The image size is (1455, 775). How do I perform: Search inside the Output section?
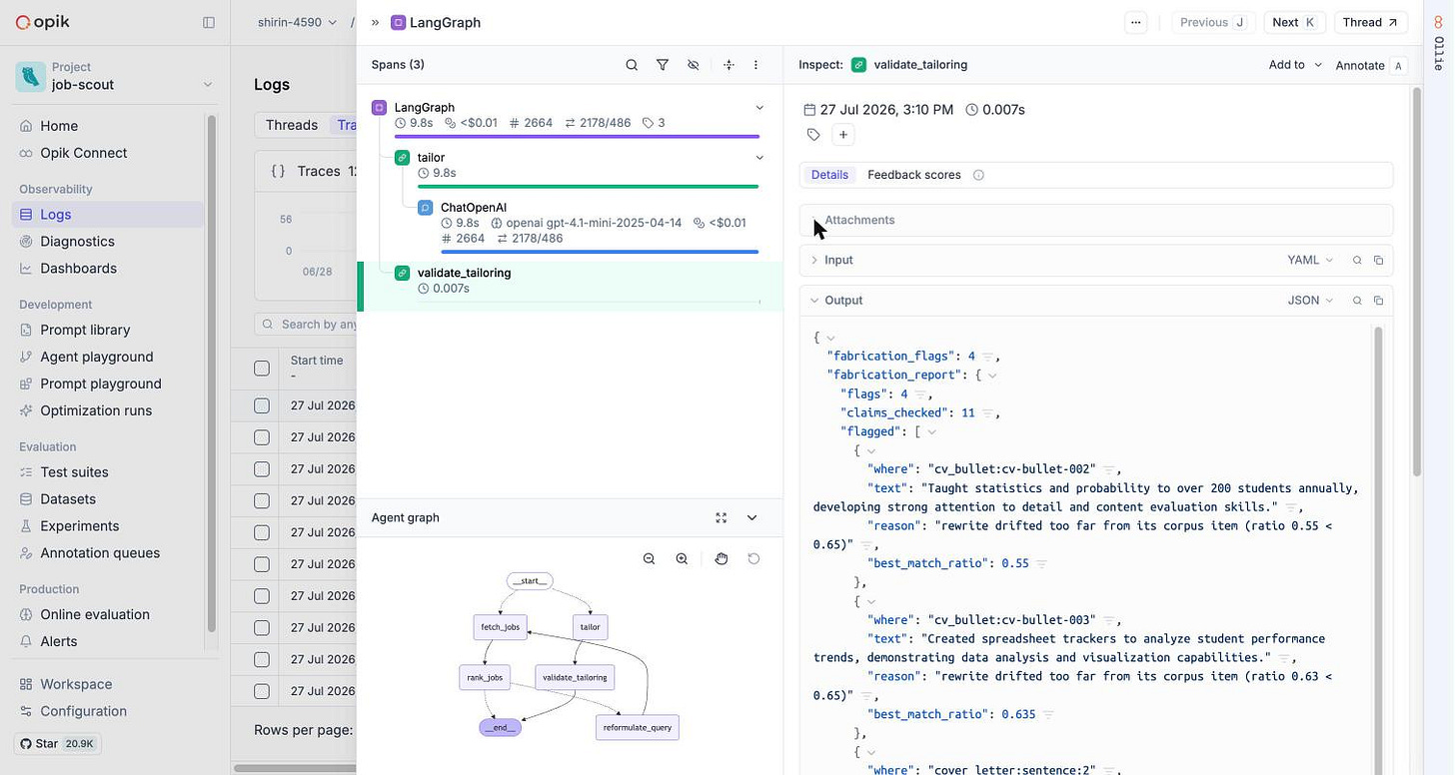(1357, 300)
